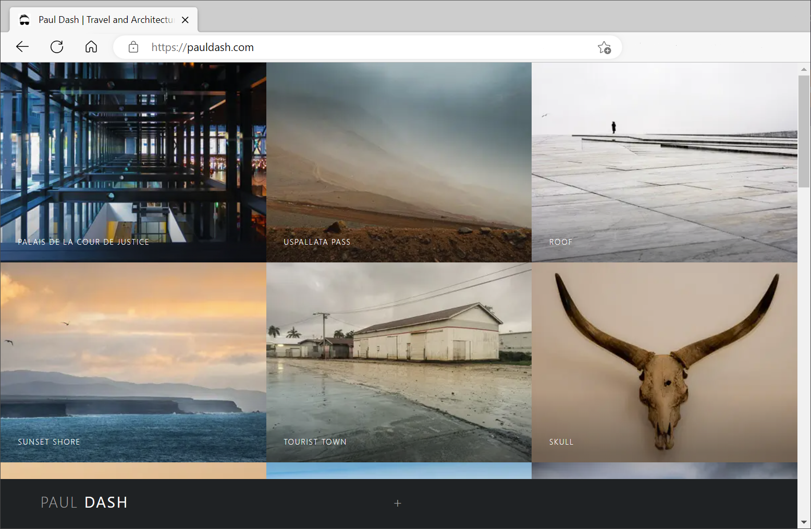The image size is (811, 529).
Task: Expand footer menu with plus icon
Action: coord(398,503)
